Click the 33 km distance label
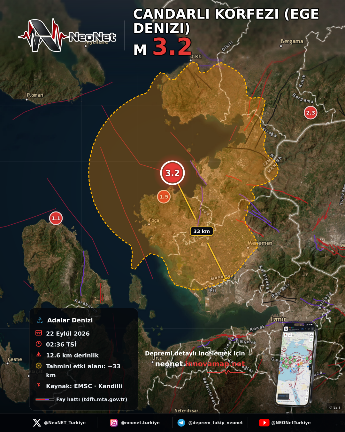This screenshot has width=345, height=432. click(x=202, y=231)
